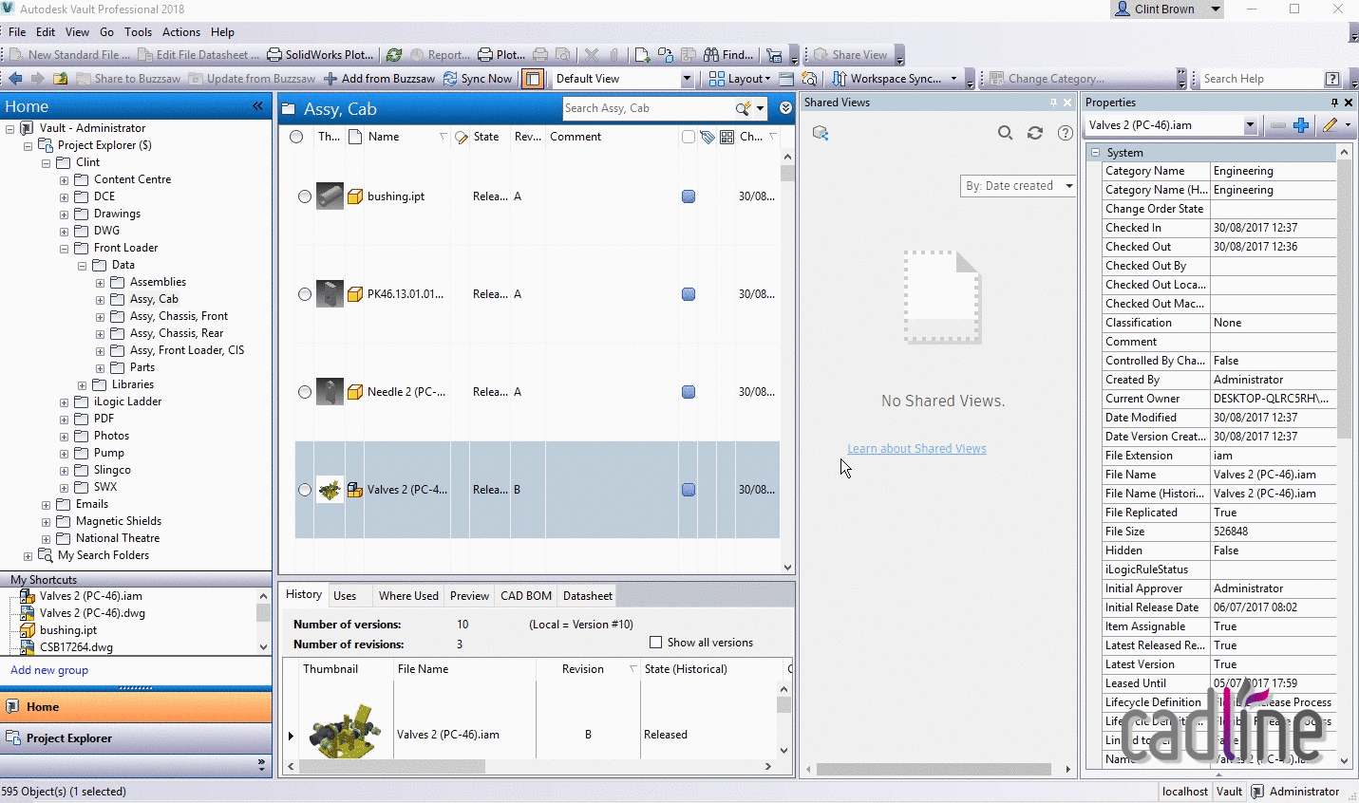Click the green Refresh icon in toolbar
Screen dimensions: 1359x803
coord(394,55)
